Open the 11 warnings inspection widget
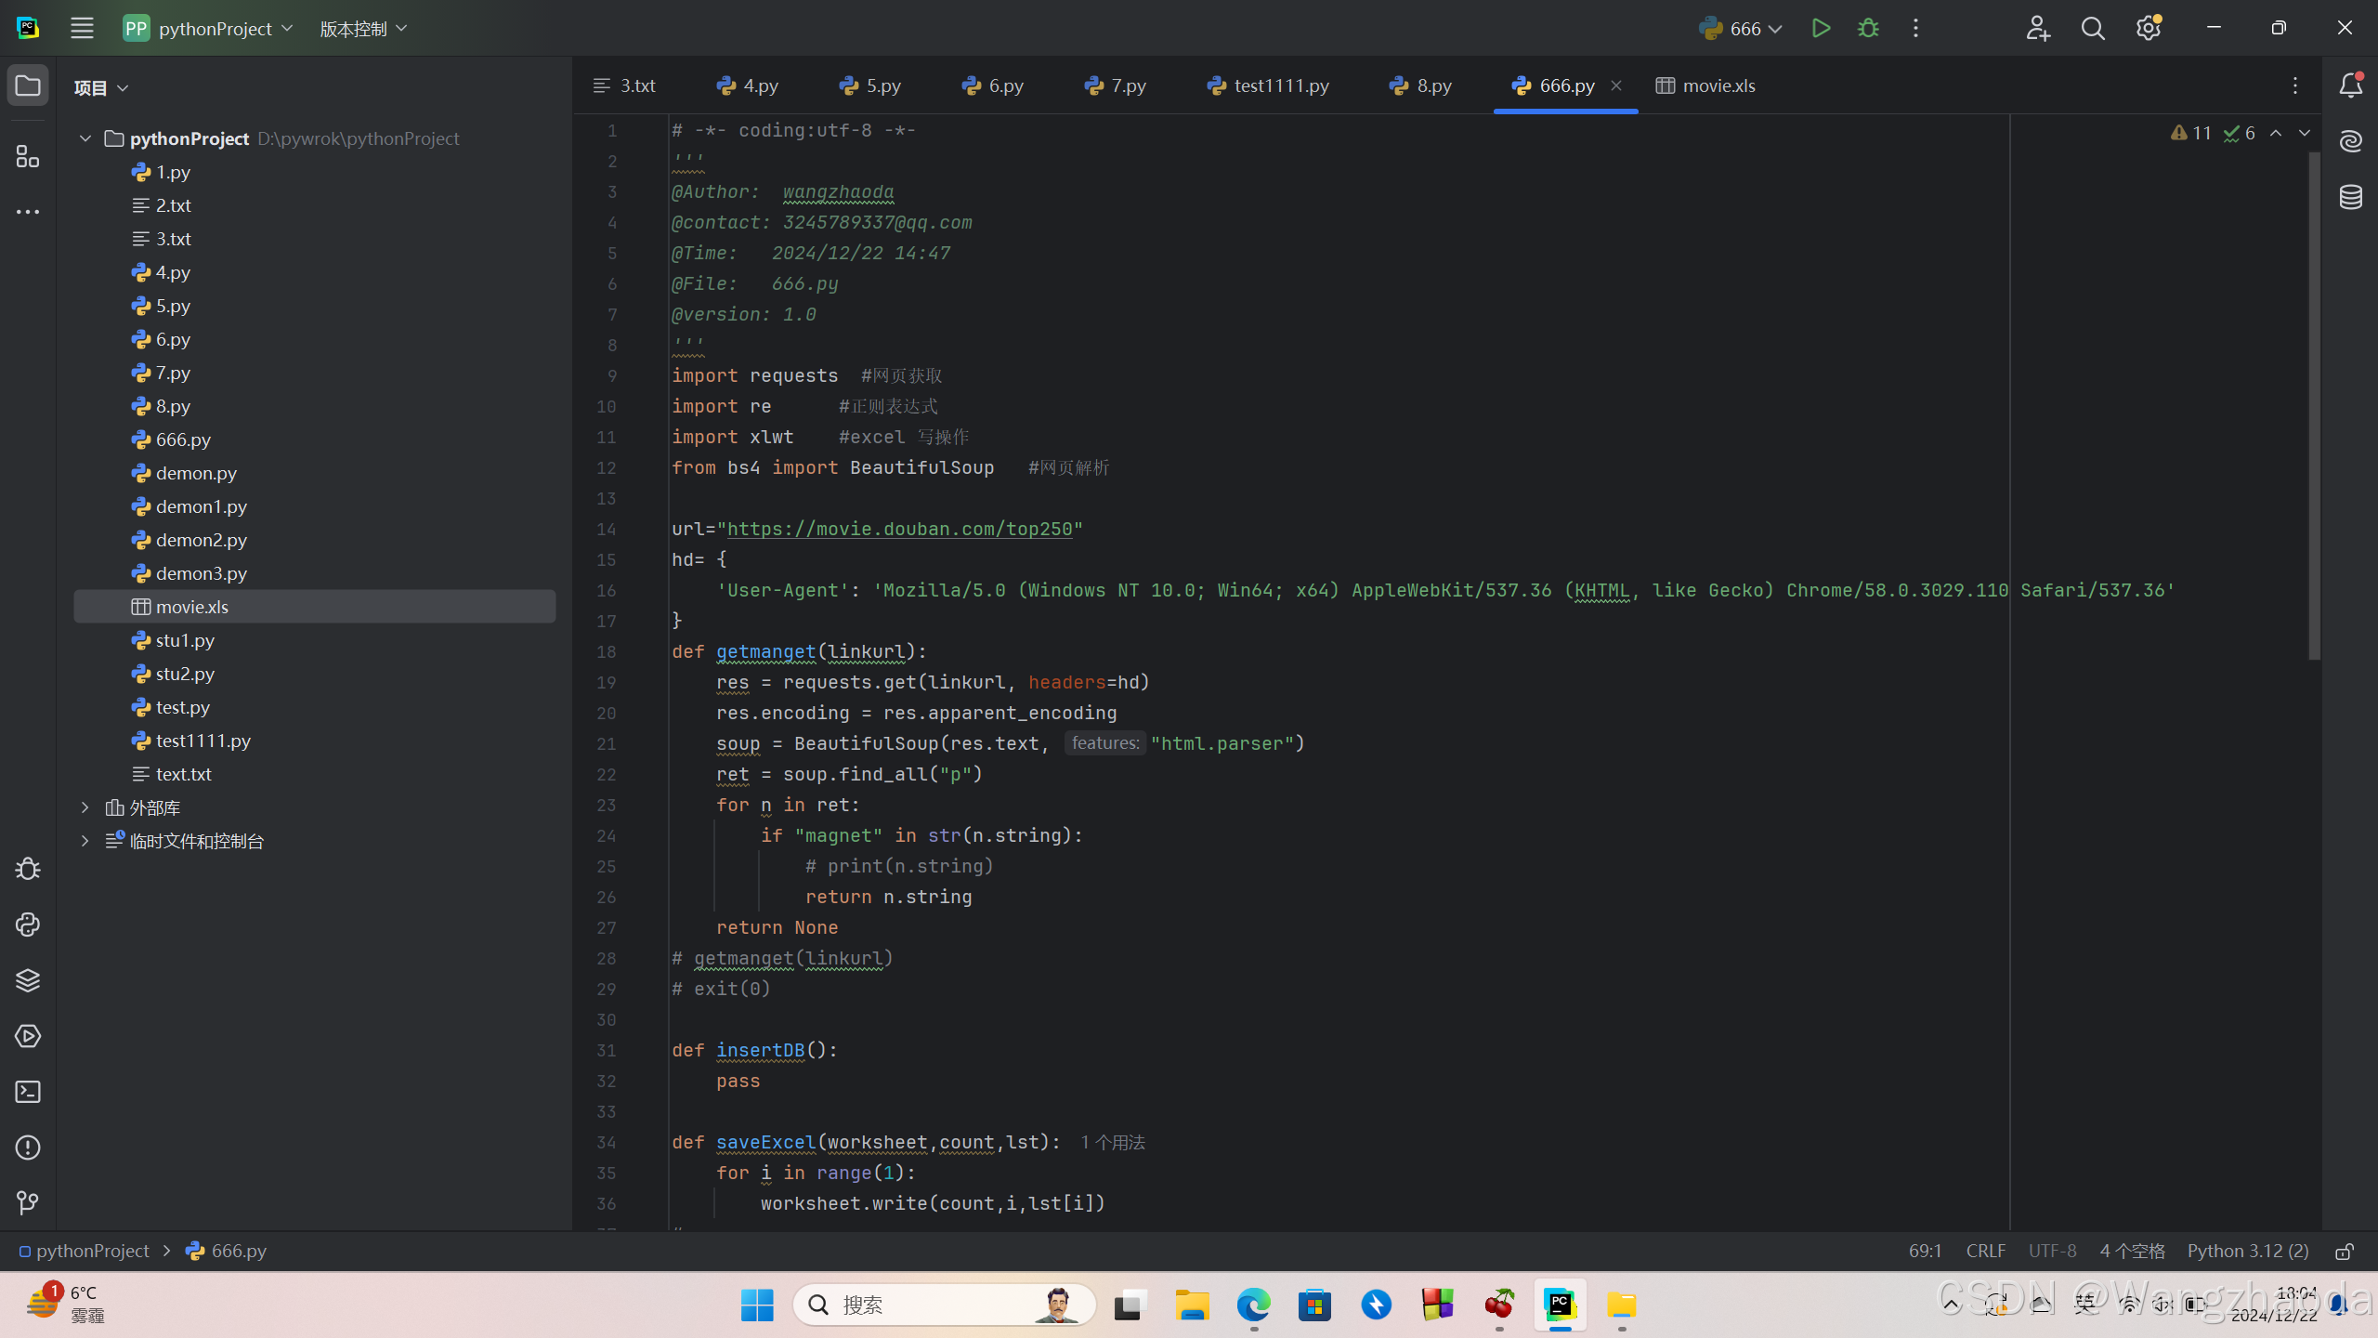2378x1338 pixels. (x=2191, y=133)
